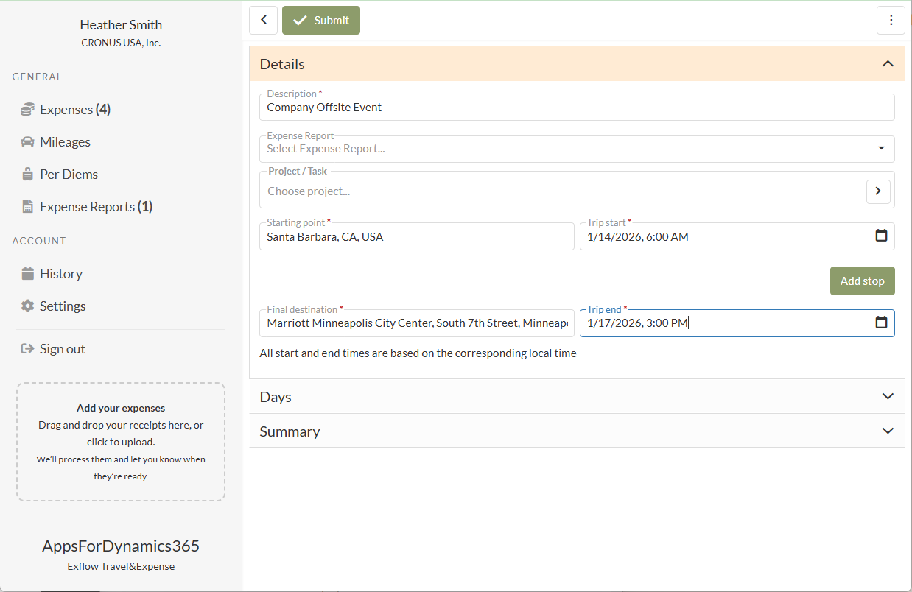The image size is (912, 592).
Task: Click the Per Diems luggage icon
Action: (x=27, y=175)
